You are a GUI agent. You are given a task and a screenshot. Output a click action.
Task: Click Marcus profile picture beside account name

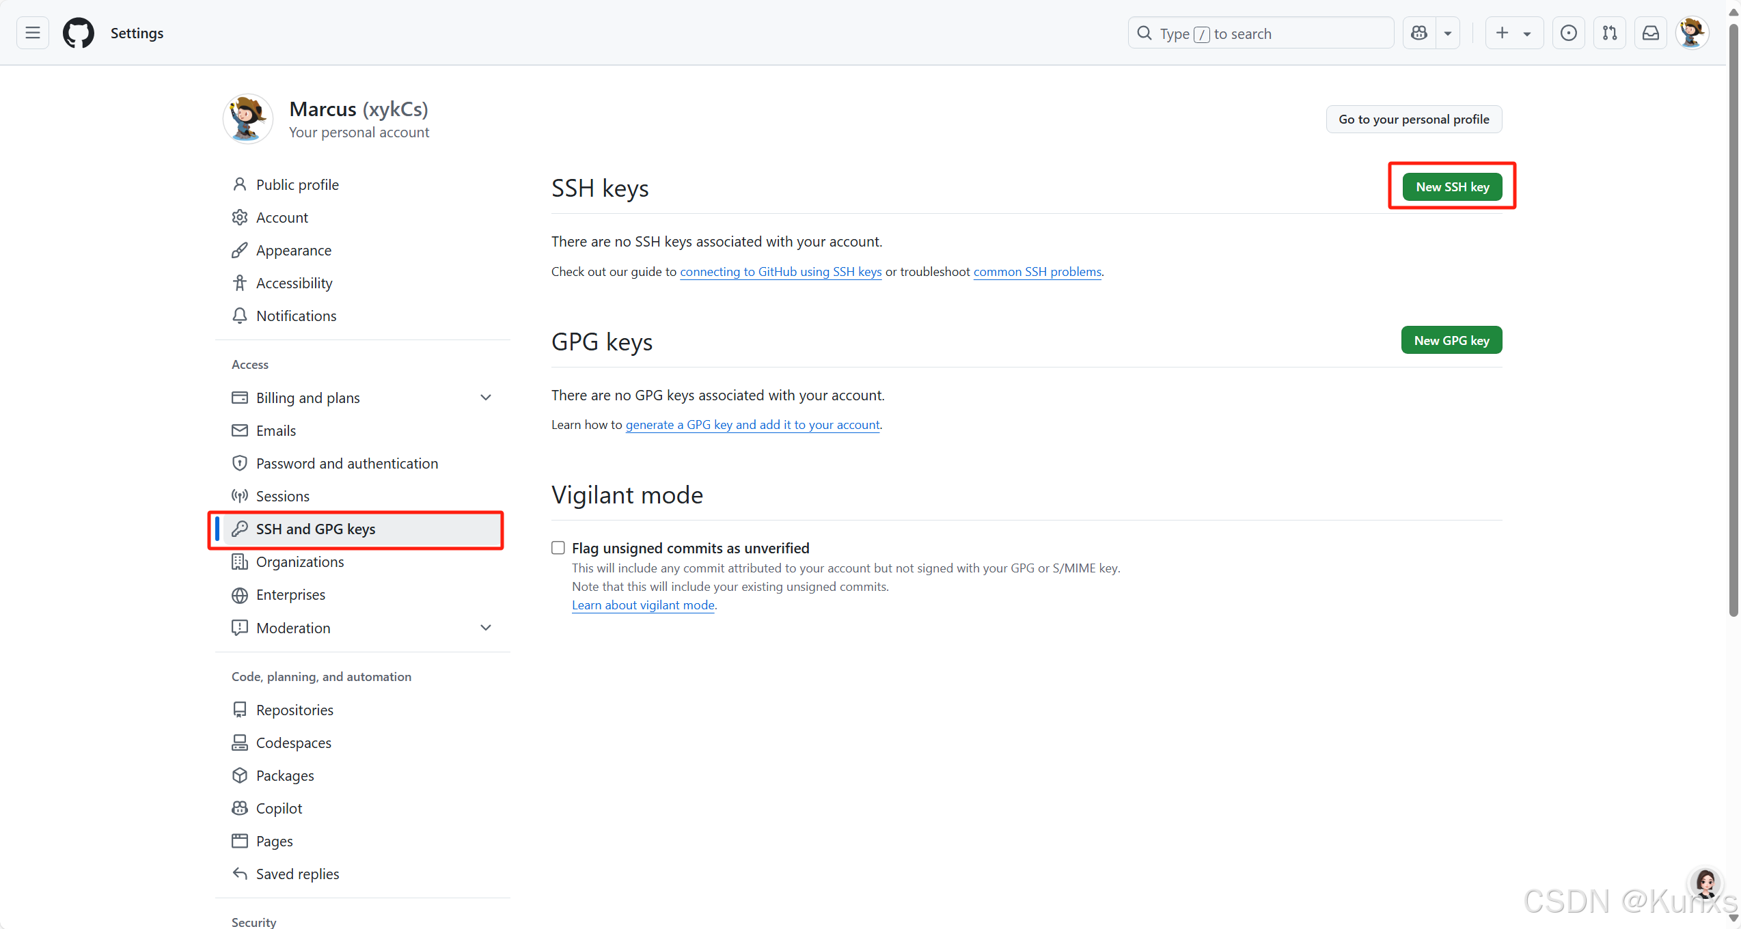coord(248,119)
